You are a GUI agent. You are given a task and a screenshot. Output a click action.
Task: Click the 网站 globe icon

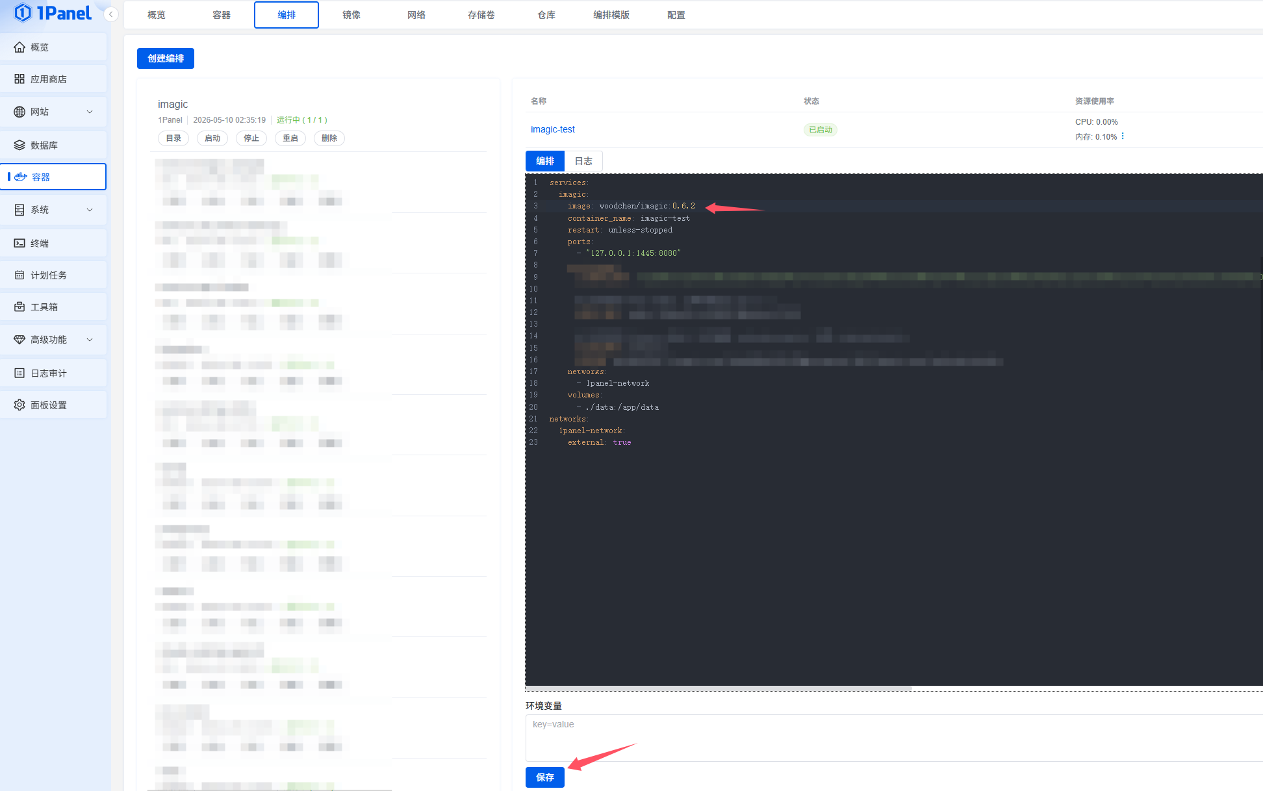click(19, 112)
